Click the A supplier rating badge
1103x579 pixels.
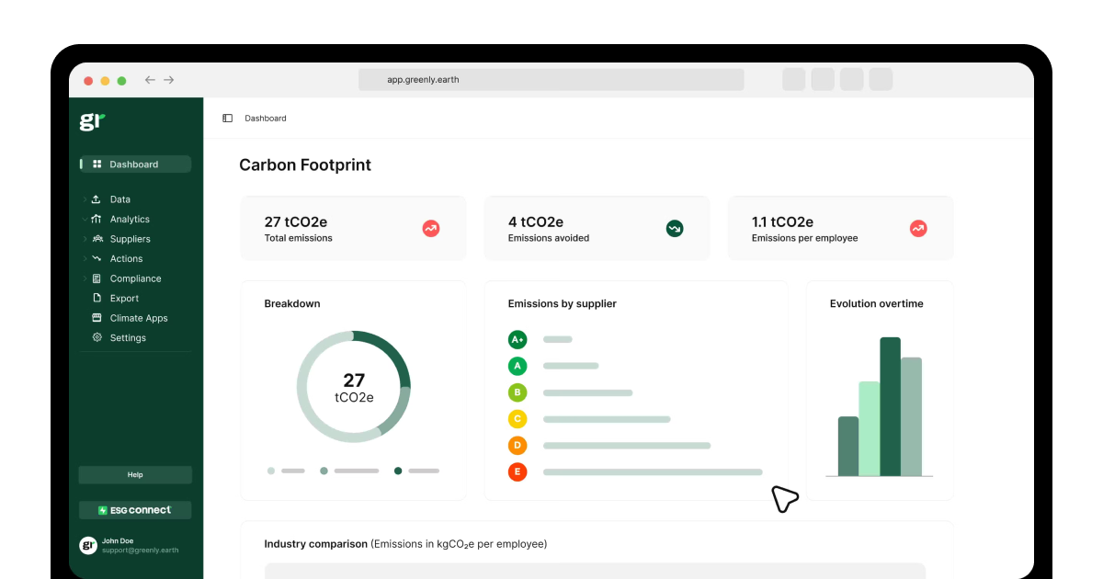[517, 366]
